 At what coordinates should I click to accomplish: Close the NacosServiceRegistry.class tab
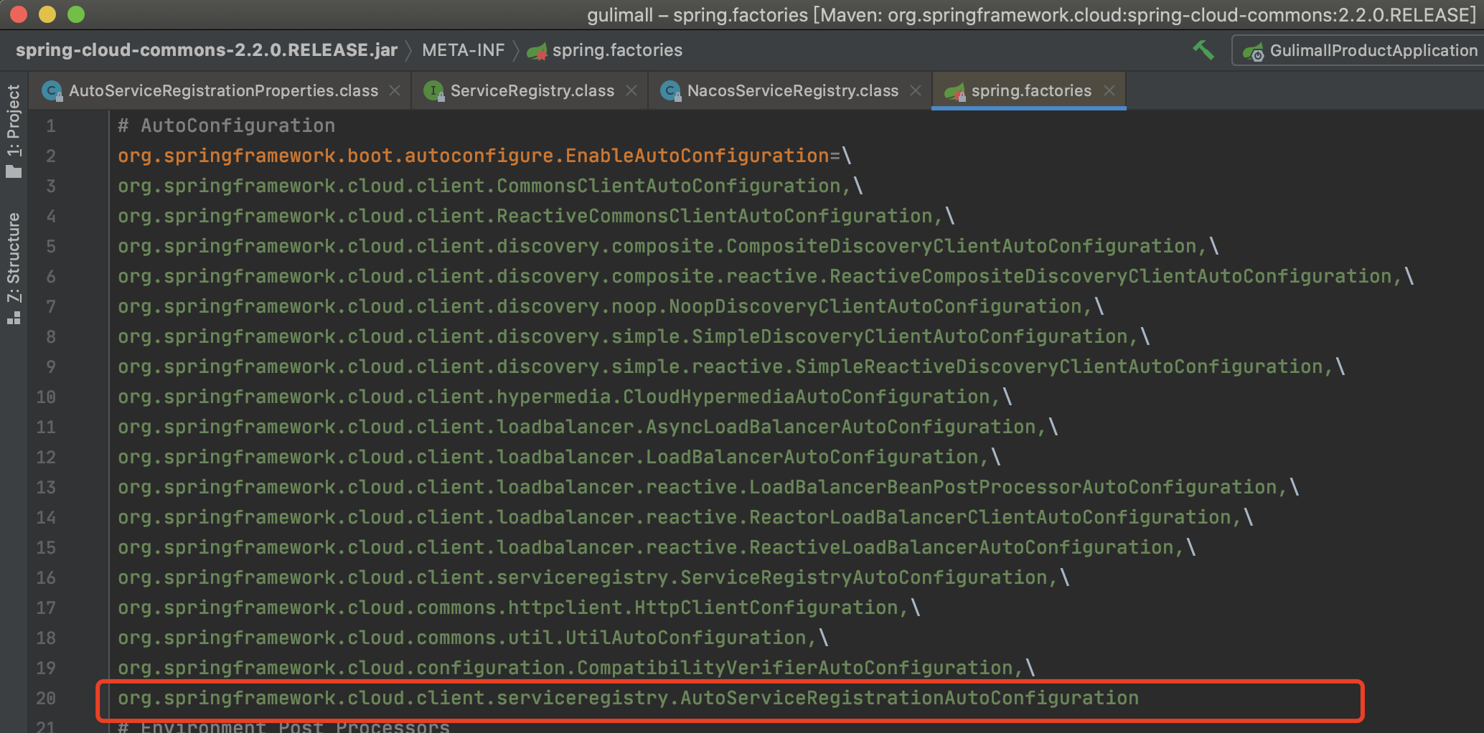(916, 90)
